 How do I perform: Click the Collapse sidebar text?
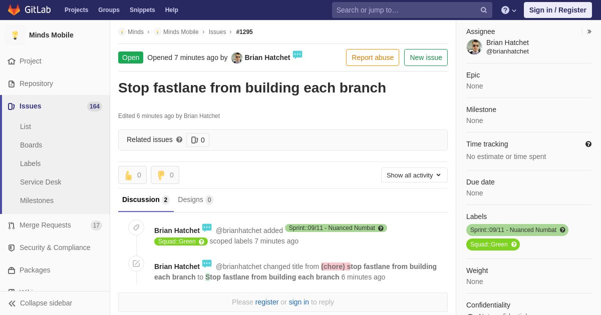(46, 303)
